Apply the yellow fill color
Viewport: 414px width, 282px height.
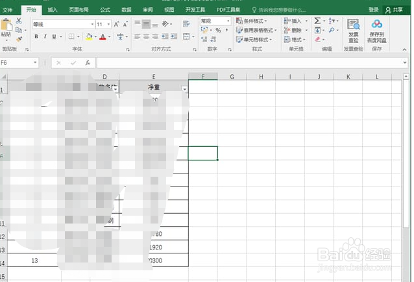pyautogui.click(x=89, y=36)
